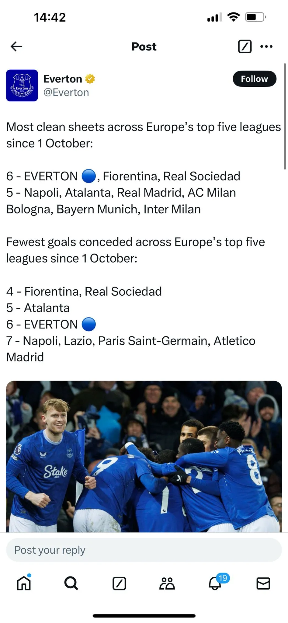This screenshot has width=288, height=623.
Task: Focus the Post your reply field
Action: [x=144, y=550]
